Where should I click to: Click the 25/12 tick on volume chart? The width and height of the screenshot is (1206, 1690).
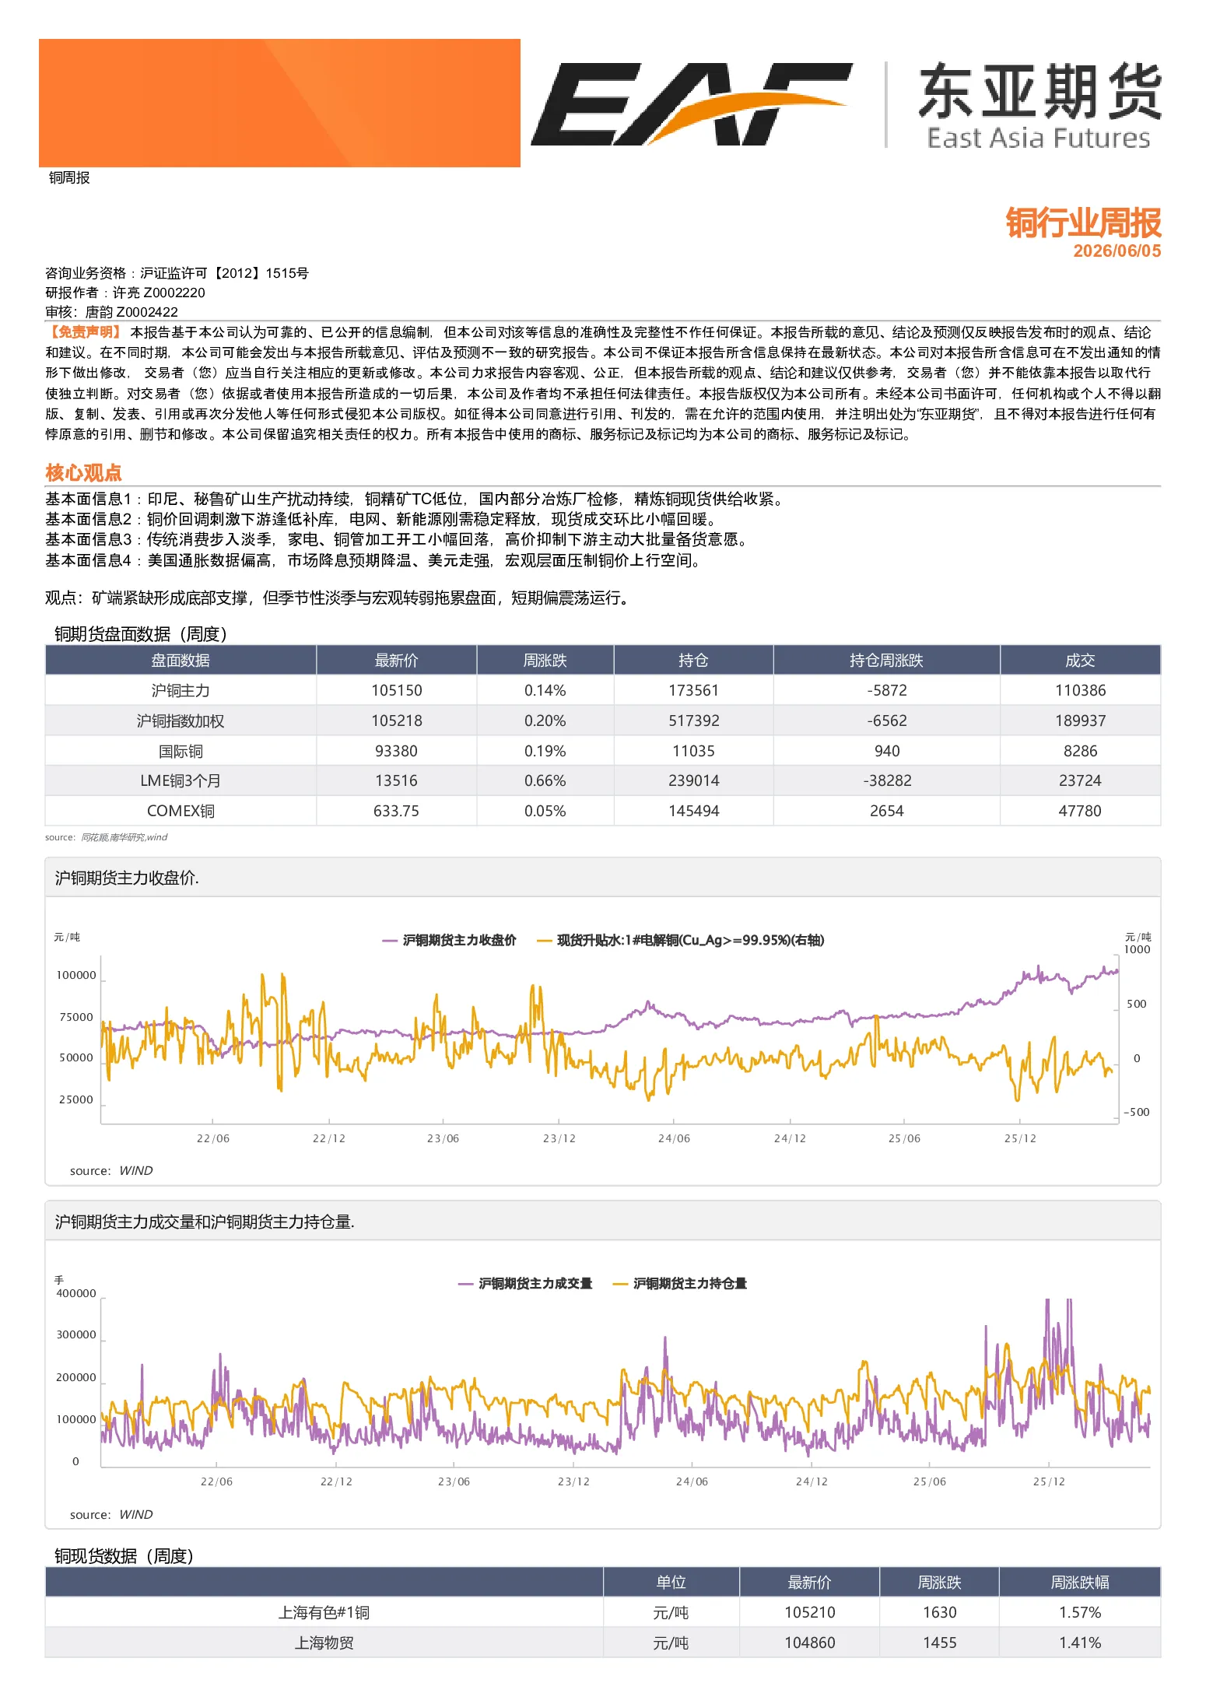tap(1049, 1481)
